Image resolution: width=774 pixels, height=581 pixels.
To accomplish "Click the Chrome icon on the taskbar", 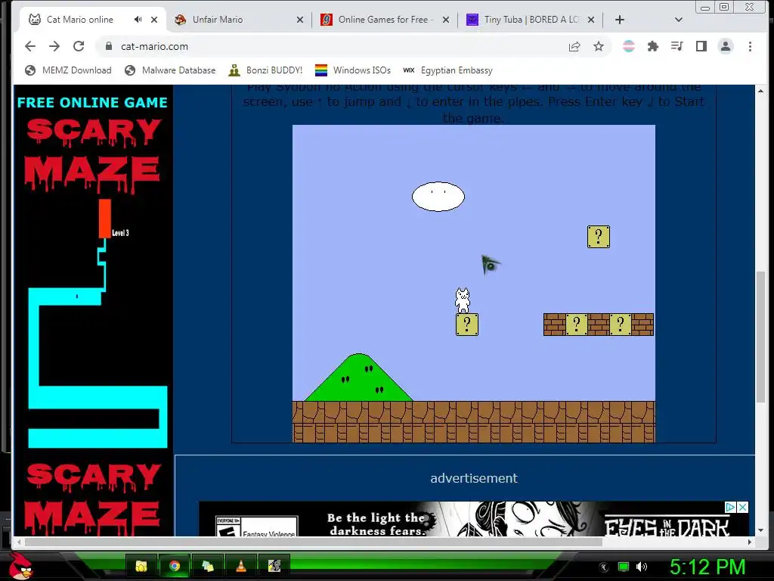I will [x=175, y=566].
